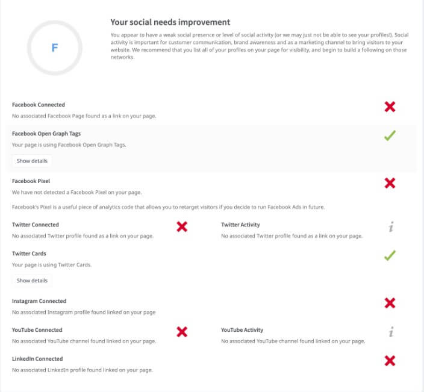
Task: Click the Instagram Connected title
Action: 39,301
